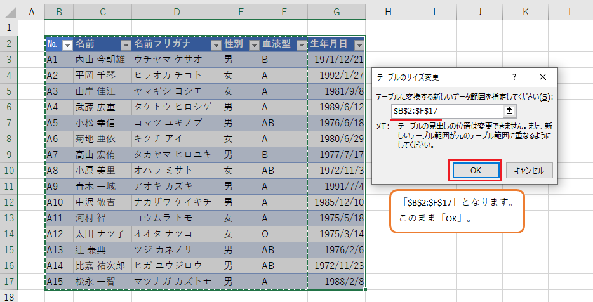Image resolution: width=593 pixels, height=302 pixels.
Task: Select column I header
Action: [434, 12]
